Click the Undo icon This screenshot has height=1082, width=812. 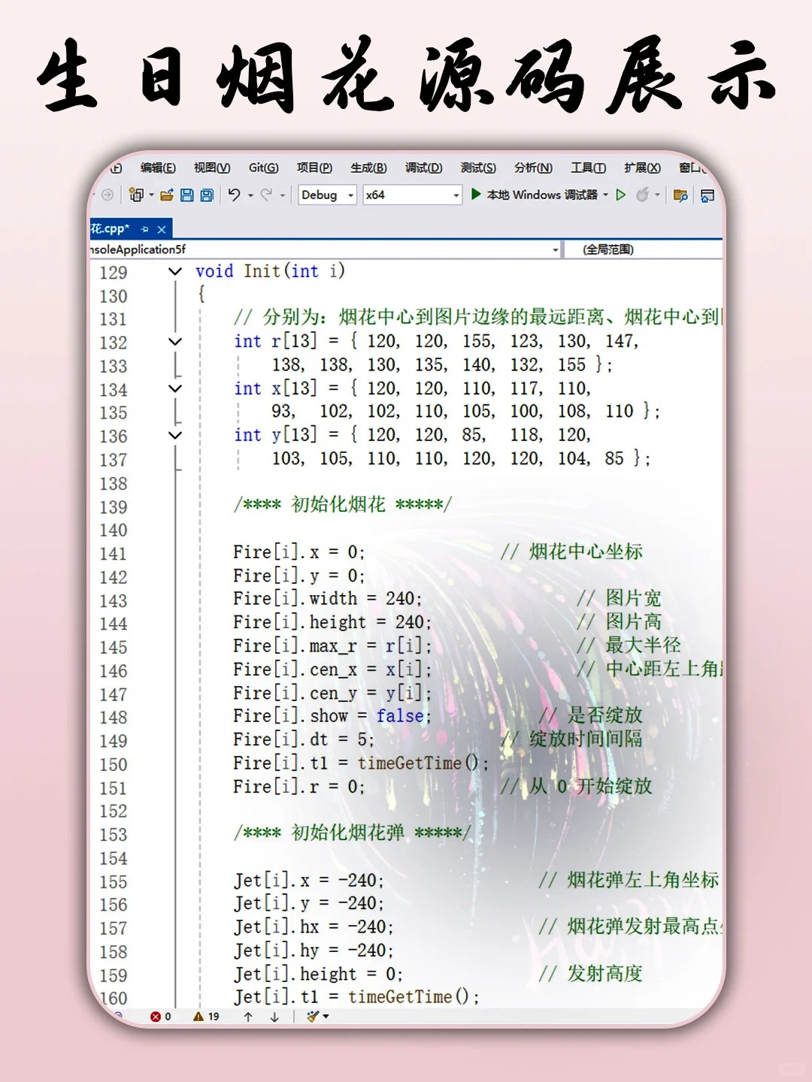[x=234, y=195]
